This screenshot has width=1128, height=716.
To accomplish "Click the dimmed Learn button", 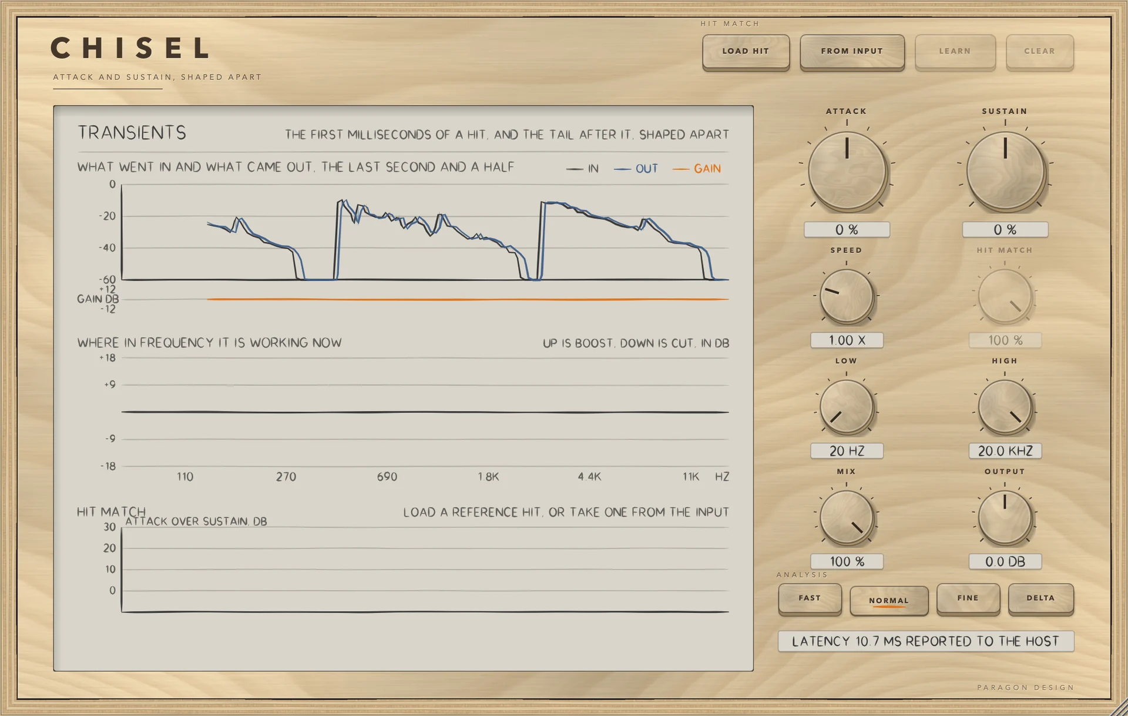I will 955,52.
